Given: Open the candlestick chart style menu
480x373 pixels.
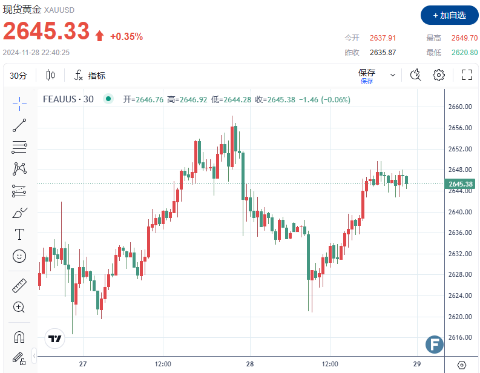Looking at the screenshot, I should coord(50,75).
